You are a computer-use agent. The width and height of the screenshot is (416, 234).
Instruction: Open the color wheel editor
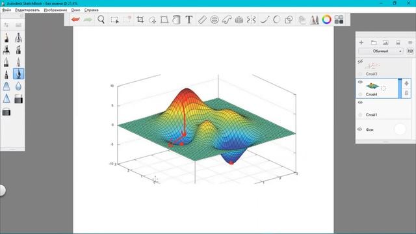click(x=326, y=19)
